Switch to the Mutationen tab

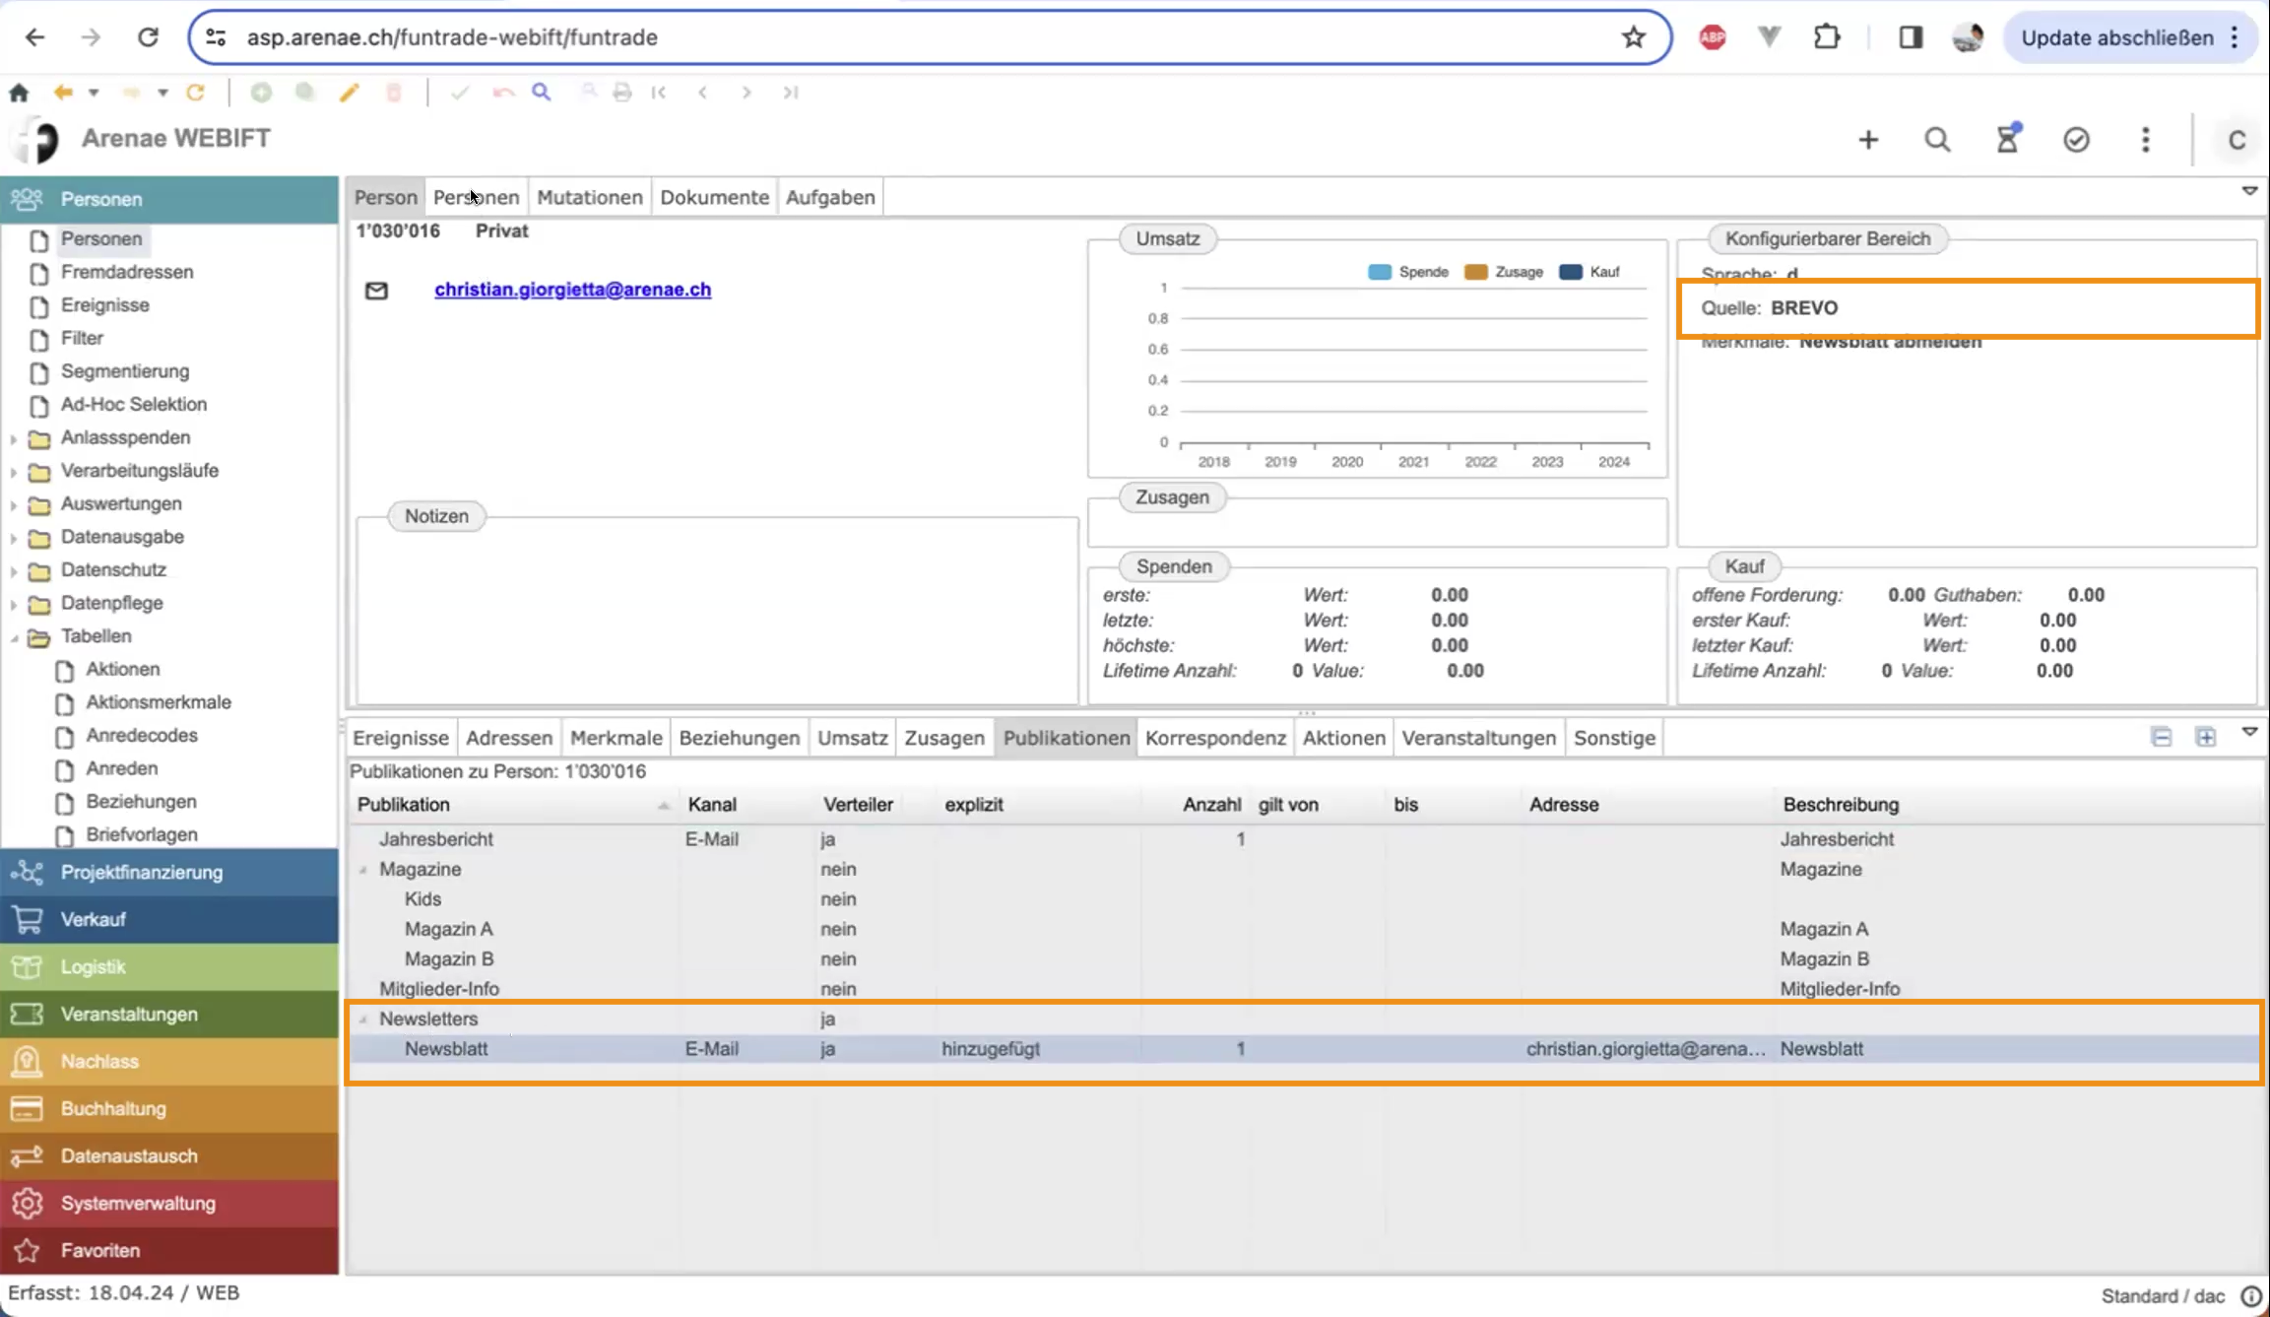pyautogui.click(x=589, y=197)
